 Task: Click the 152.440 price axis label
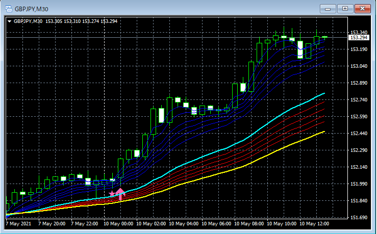(359, 134)
